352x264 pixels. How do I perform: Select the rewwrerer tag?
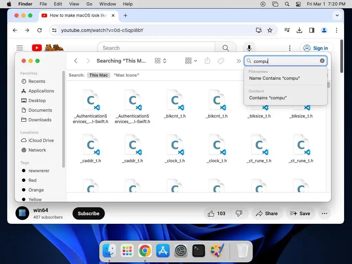(x=35, y=170)
